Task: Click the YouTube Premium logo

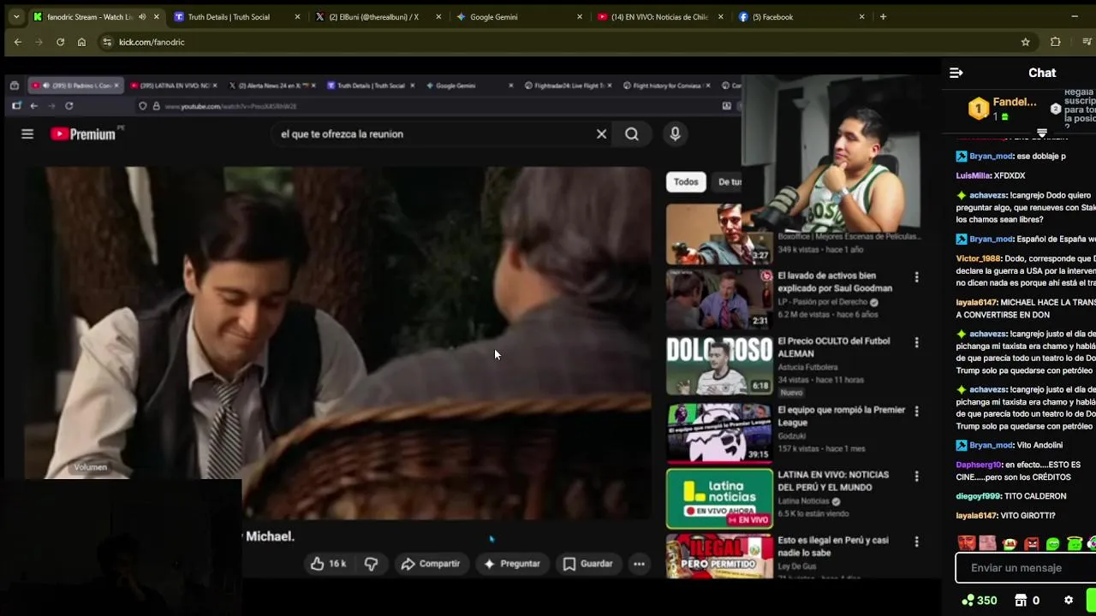Action: (x=83, y=133)
